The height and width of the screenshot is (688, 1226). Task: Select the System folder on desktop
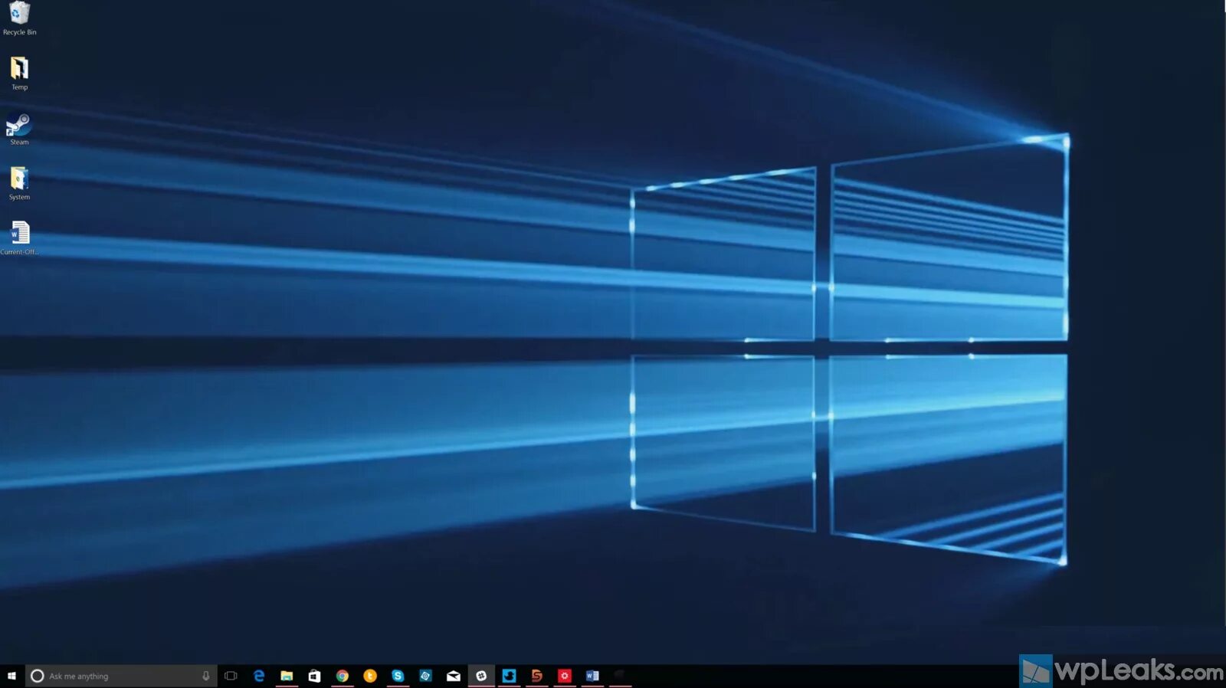pyautogui.click(x=19, y=184)
